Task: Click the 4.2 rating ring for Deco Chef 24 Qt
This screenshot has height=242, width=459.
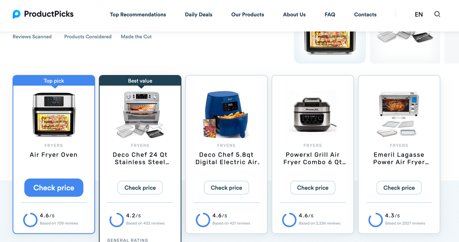Action: [x=117, y=220]
